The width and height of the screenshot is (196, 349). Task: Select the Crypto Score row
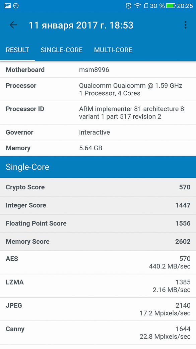click(x=98, y=187)
